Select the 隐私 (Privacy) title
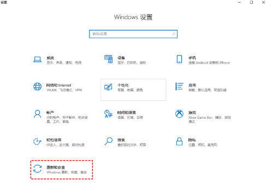Image resolution: width=266 pixels, height=196 pixels. click(192, 140)
